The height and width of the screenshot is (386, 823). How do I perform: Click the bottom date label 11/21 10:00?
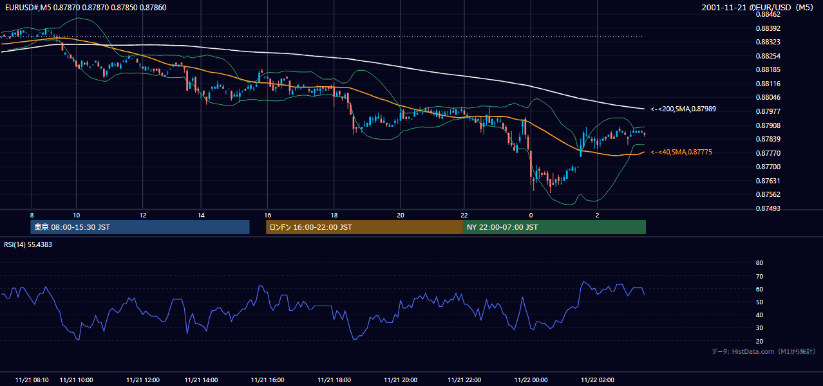tap(77, 380)
